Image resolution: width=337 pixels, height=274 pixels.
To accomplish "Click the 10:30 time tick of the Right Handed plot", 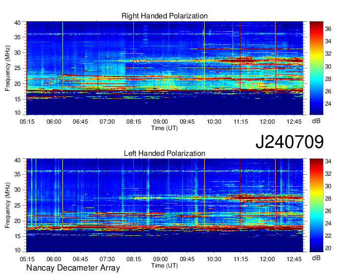I will tap(214, 122).
